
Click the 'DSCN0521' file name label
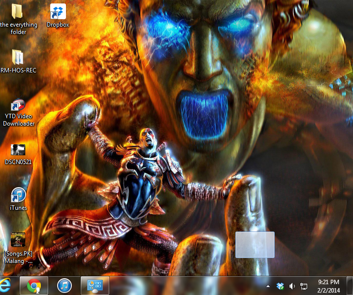(x=18, y=162)
